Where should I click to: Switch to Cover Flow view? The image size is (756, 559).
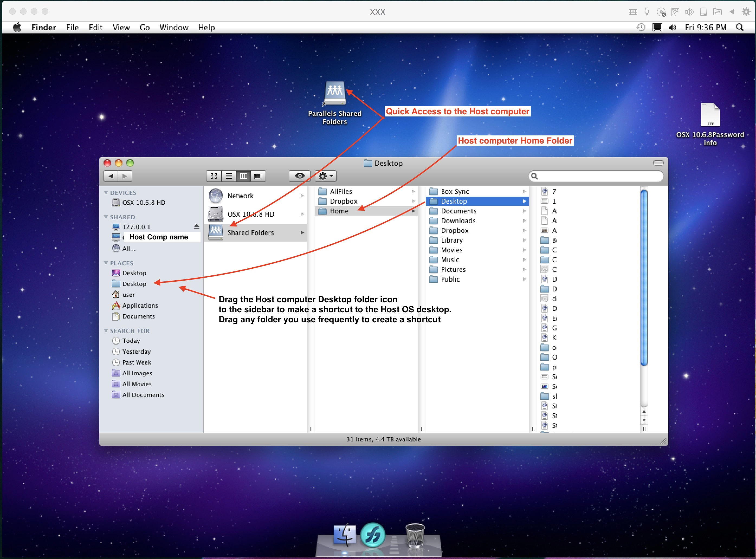pyautogui.click(x=258, y=176)
